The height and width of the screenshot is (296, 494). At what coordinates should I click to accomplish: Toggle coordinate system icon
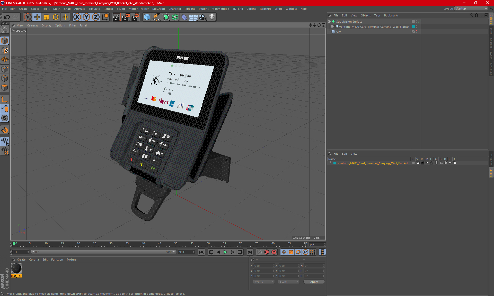point(105,17)
